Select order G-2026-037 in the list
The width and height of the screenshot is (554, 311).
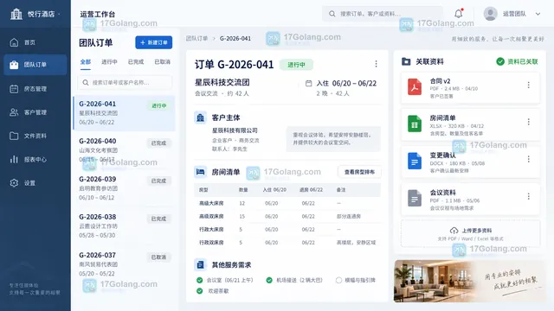click(124, 264)
